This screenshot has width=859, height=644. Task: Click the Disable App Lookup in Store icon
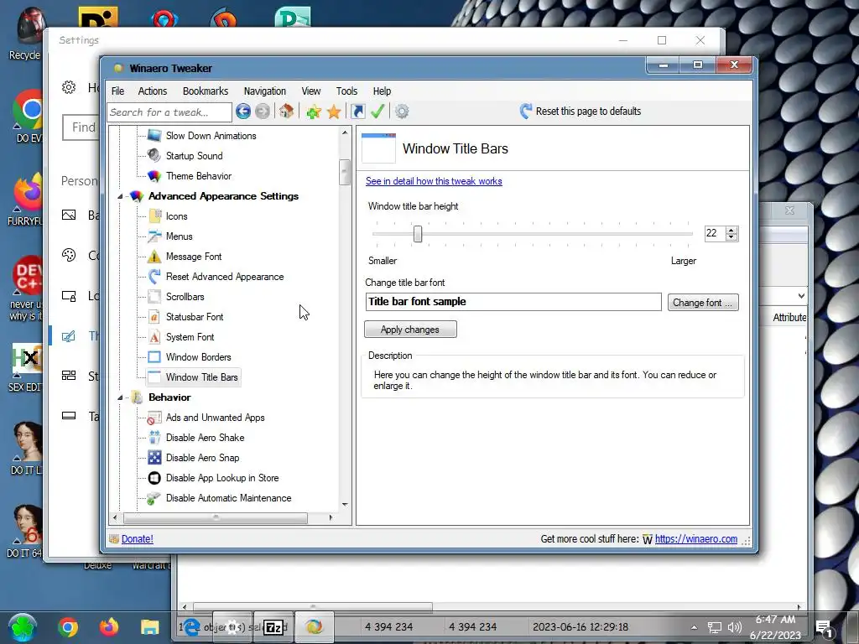coord(154,478)
